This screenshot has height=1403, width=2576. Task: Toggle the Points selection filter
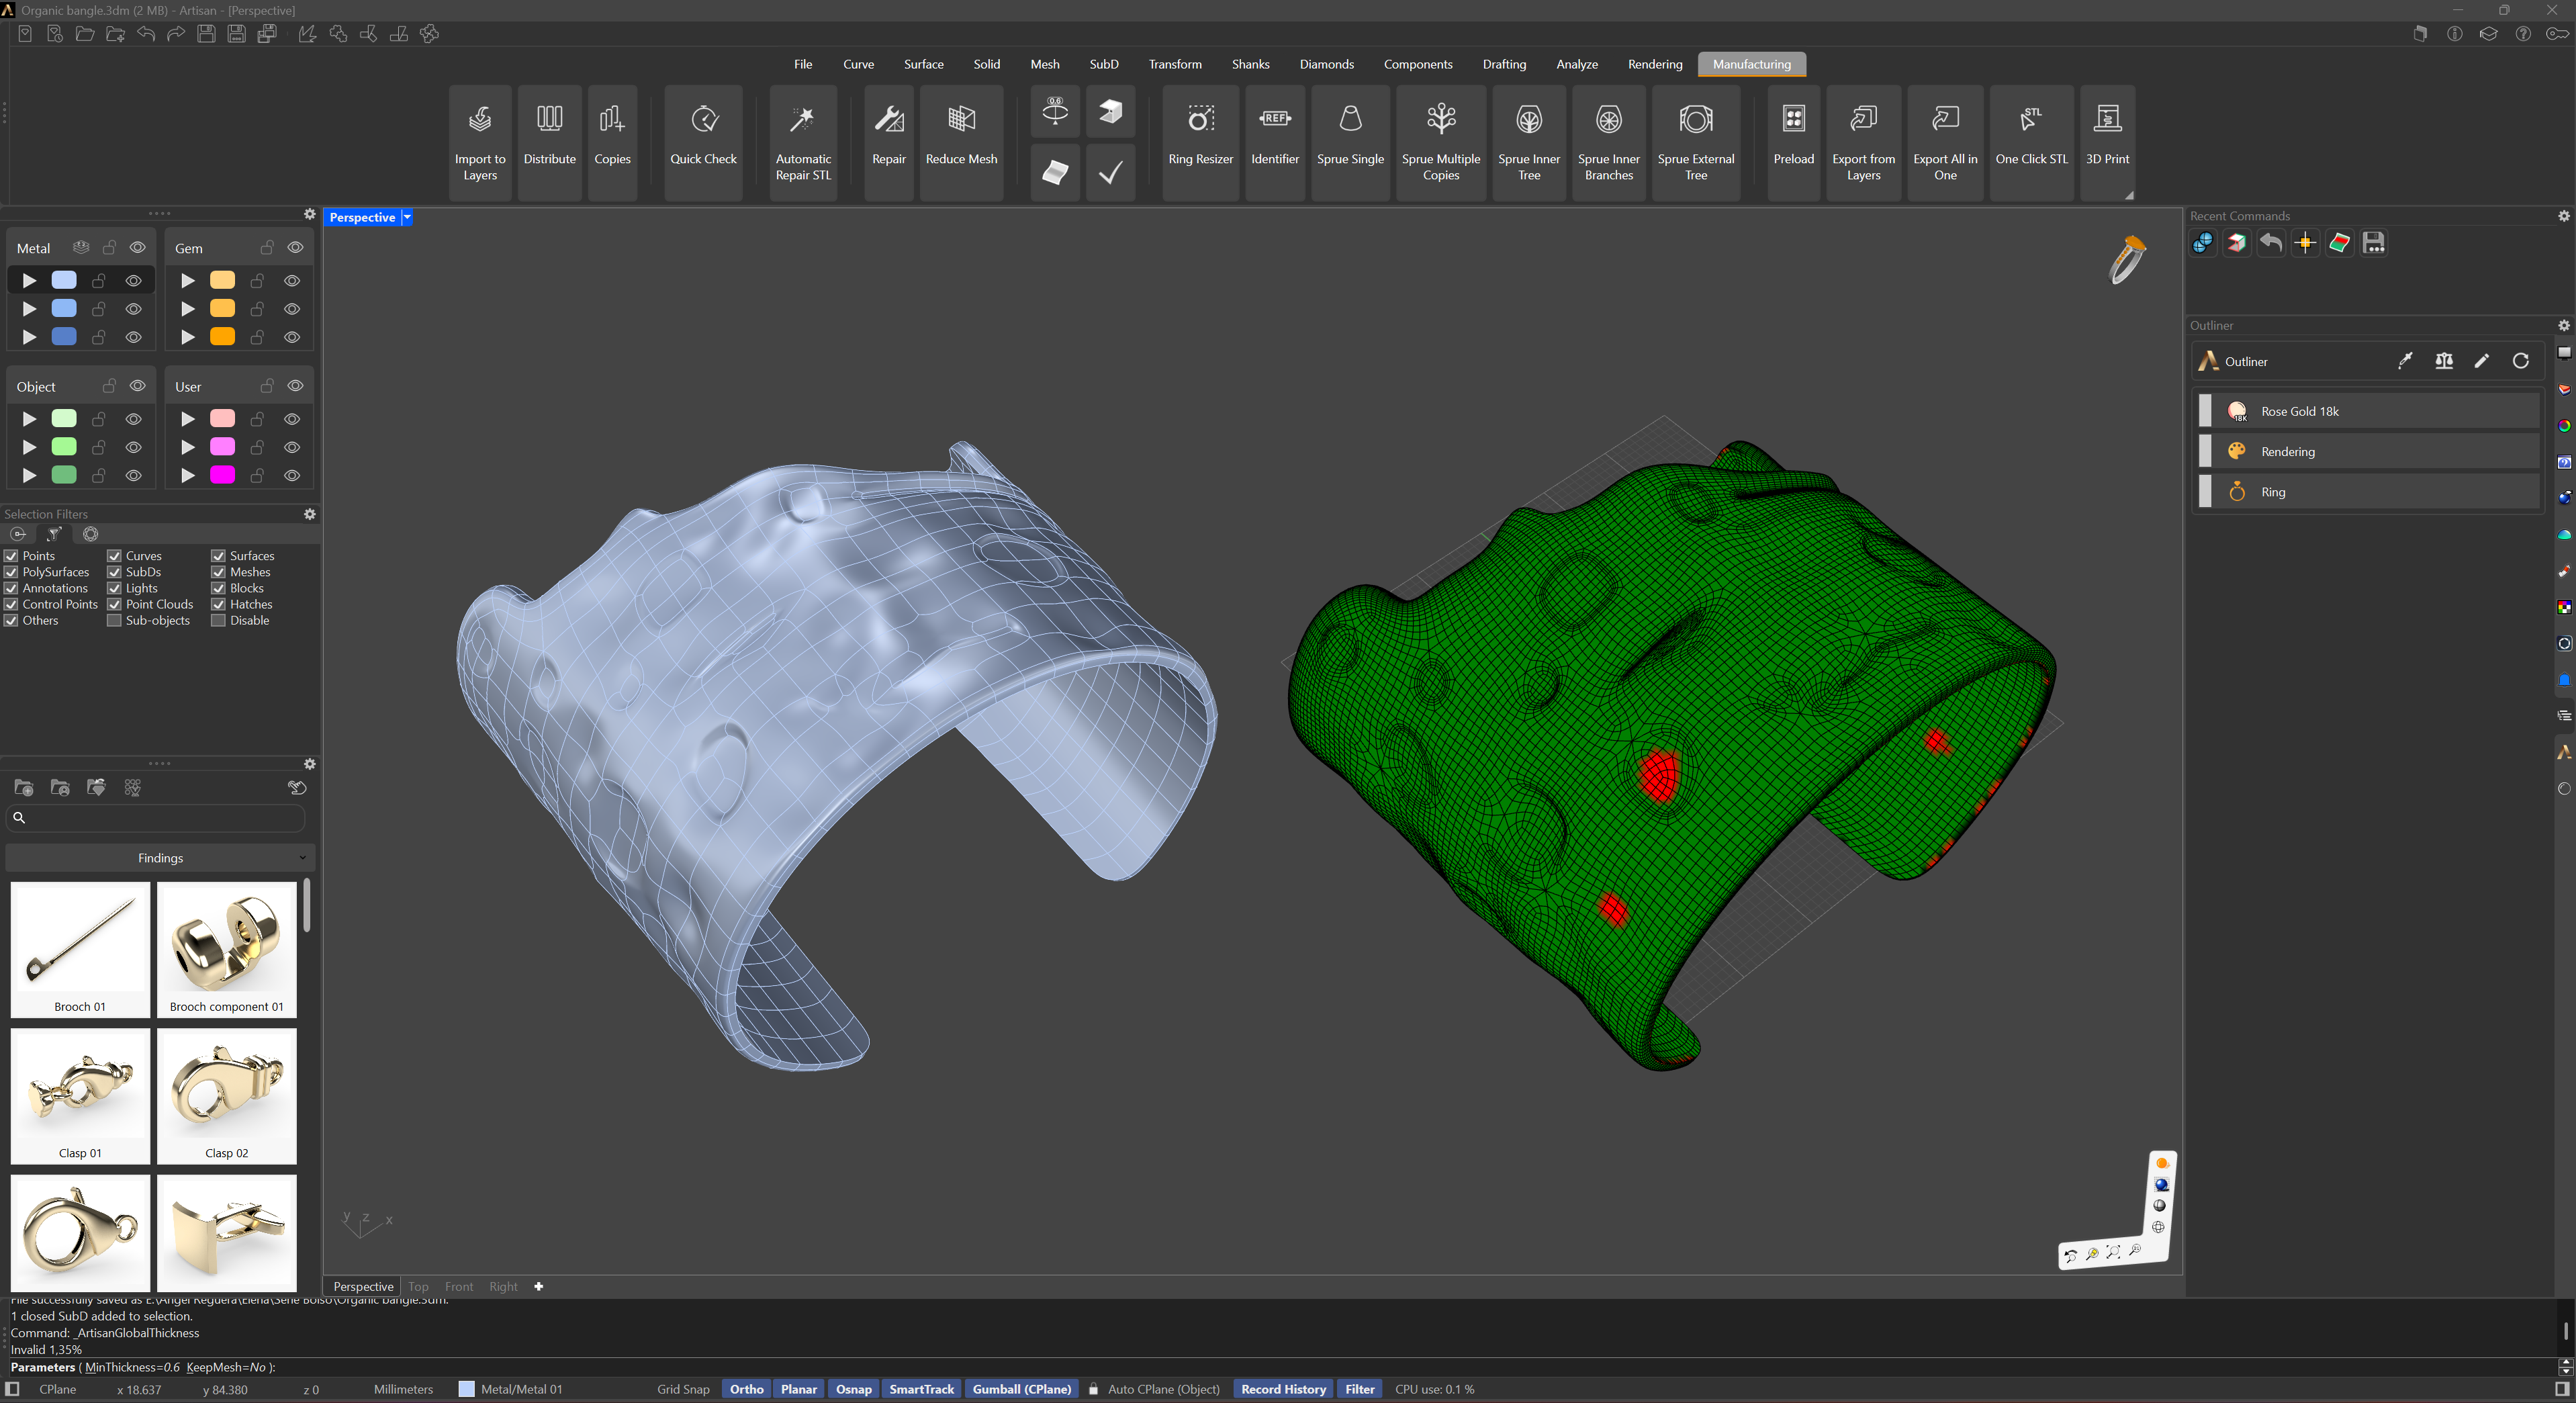pos(11,556)
